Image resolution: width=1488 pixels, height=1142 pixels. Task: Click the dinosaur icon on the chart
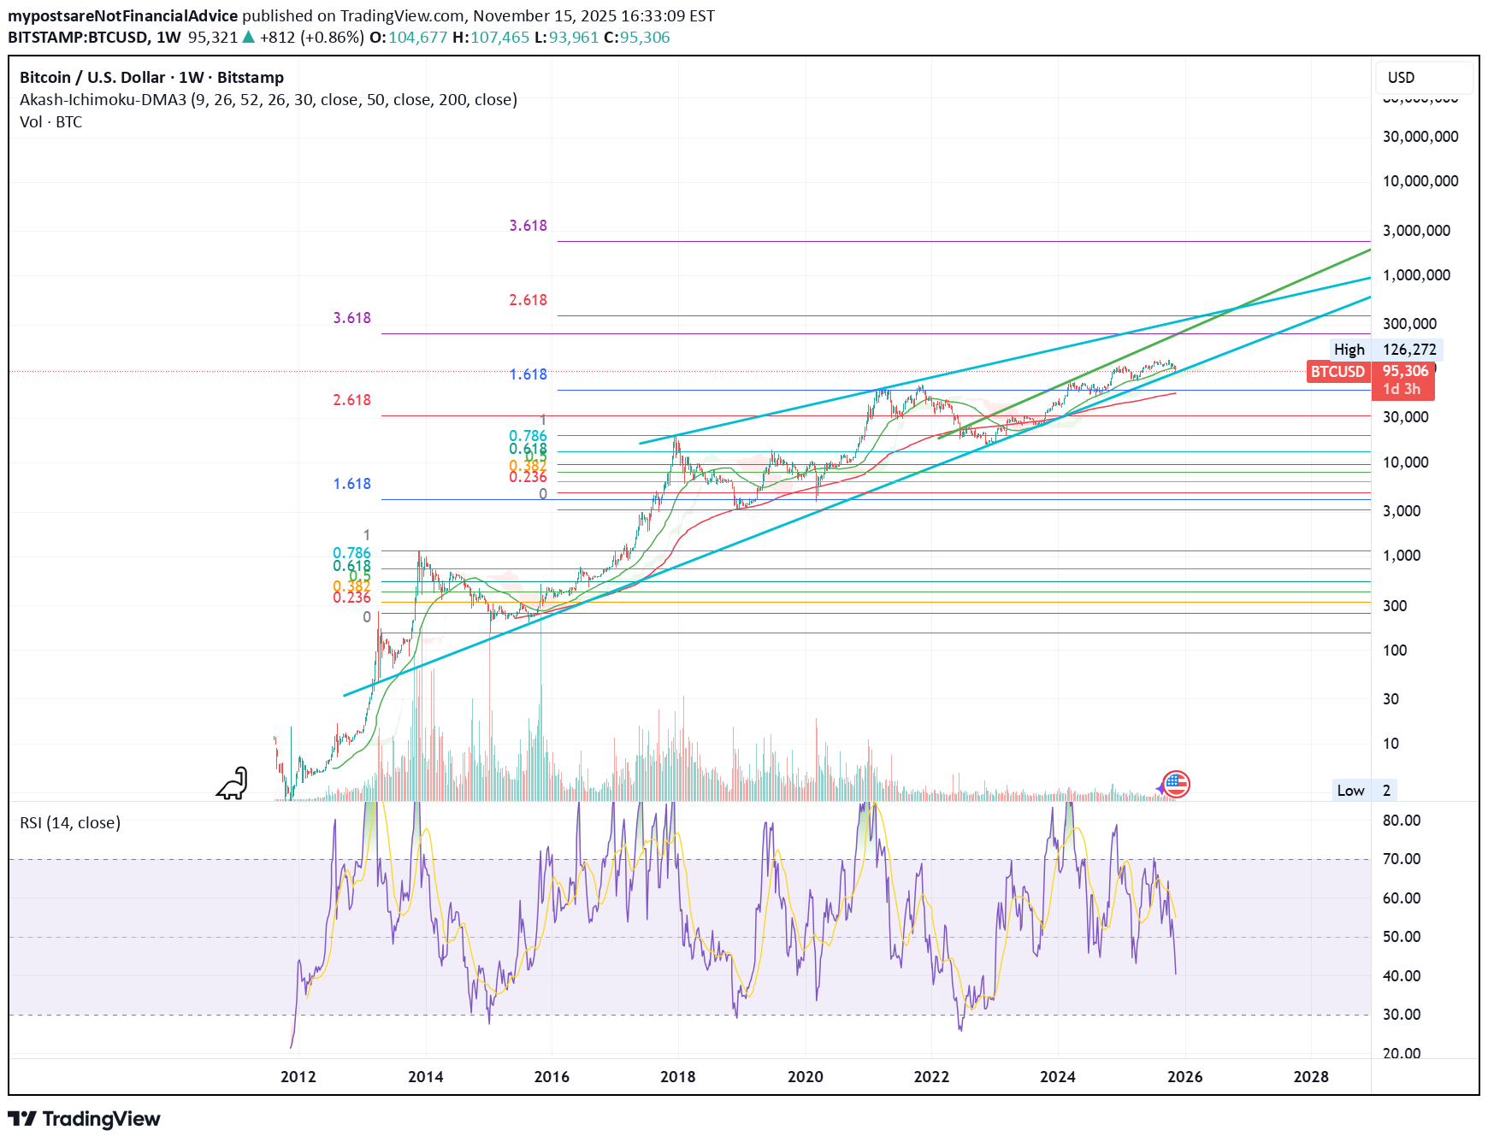click(233, 784)
